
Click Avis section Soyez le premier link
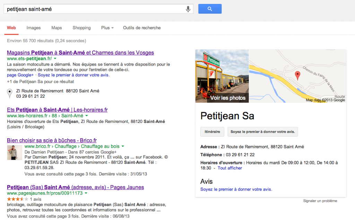[236, 189]
